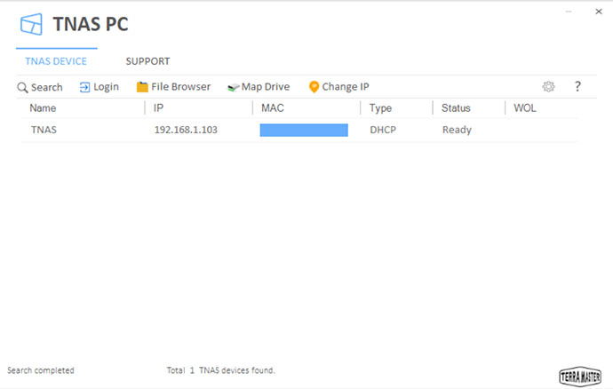
Task: Click the File Browser label
Action: (x=180, y=86)
